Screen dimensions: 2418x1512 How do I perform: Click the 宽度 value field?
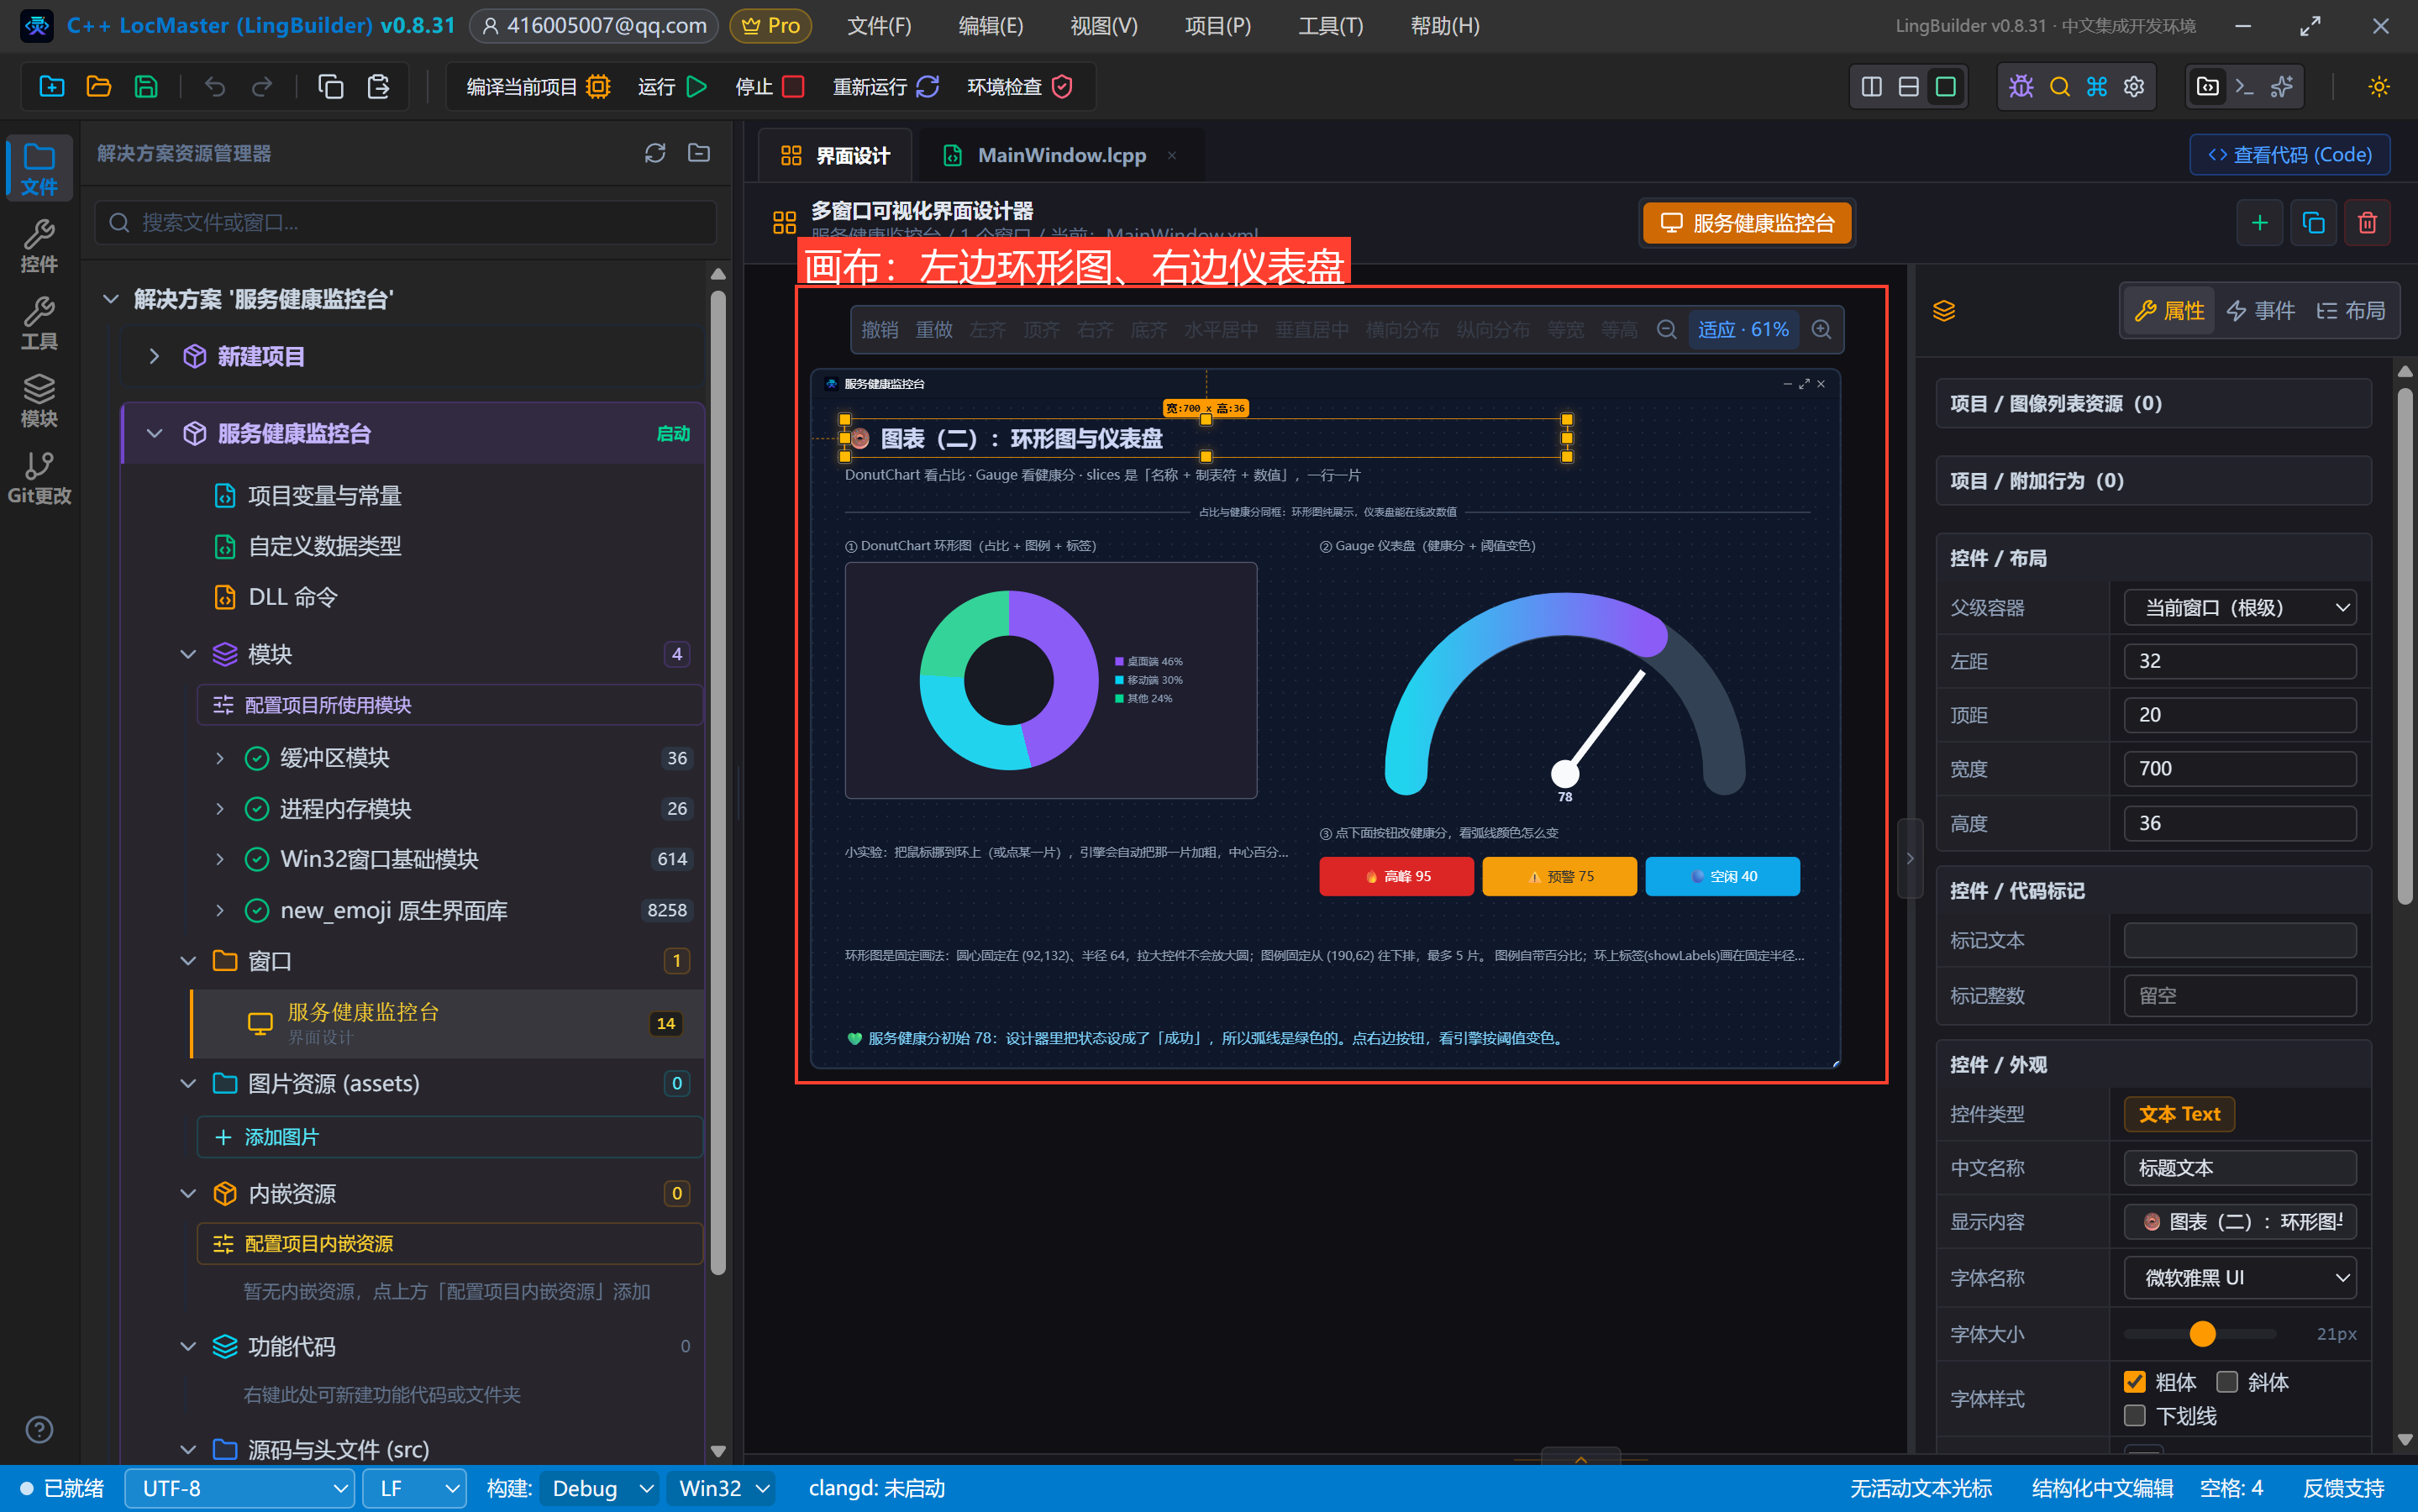2240,769
